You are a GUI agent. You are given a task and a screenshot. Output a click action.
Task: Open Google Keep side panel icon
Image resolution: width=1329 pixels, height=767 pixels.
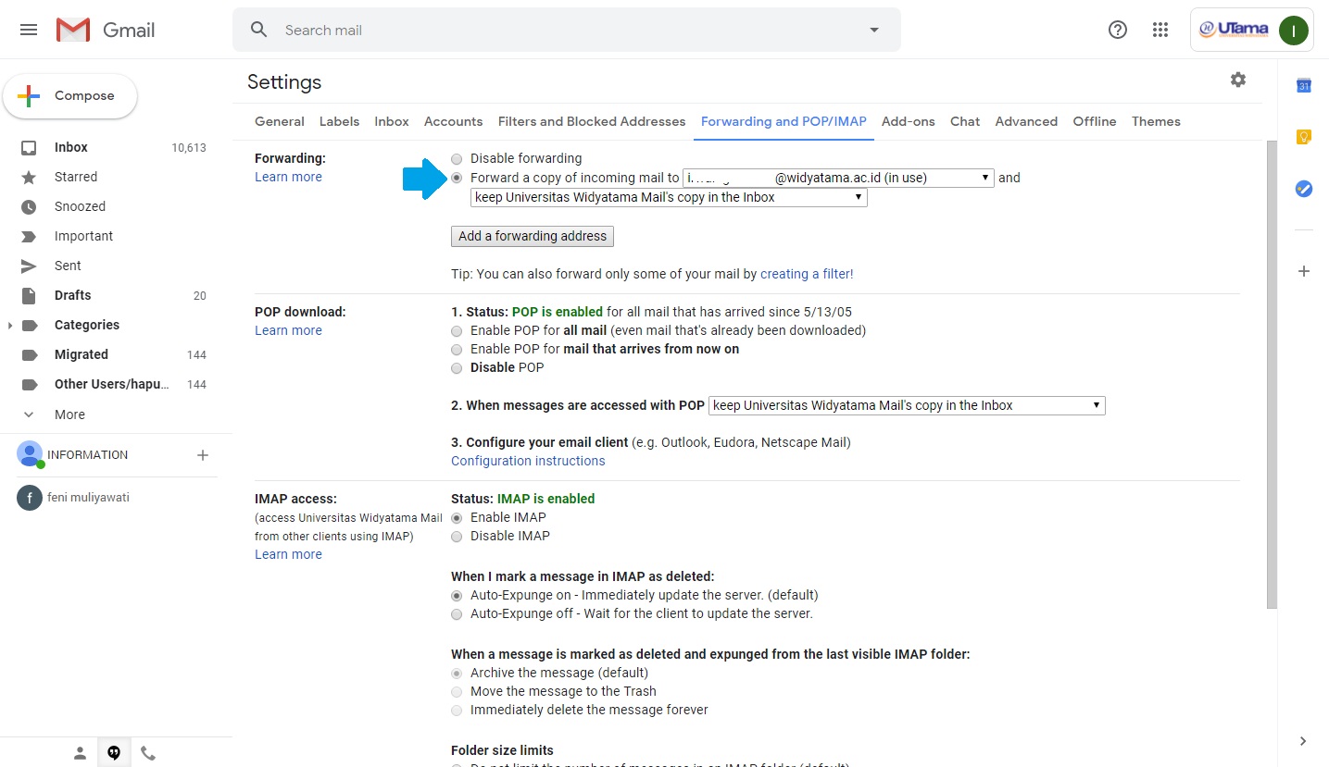1303,137
